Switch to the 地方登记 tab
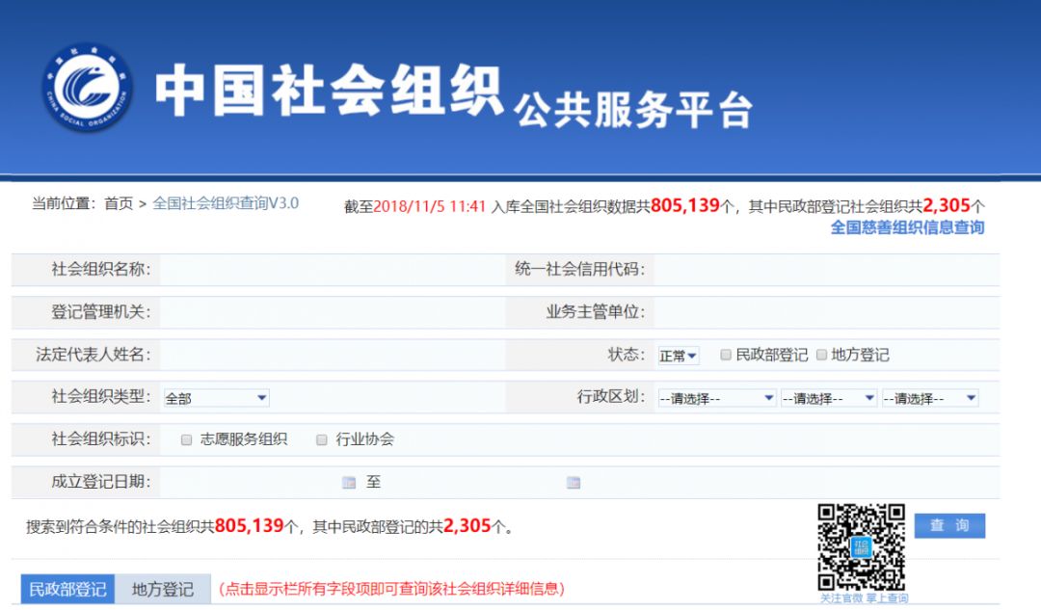Screen dimensions: 1041x610 [163, 589]
